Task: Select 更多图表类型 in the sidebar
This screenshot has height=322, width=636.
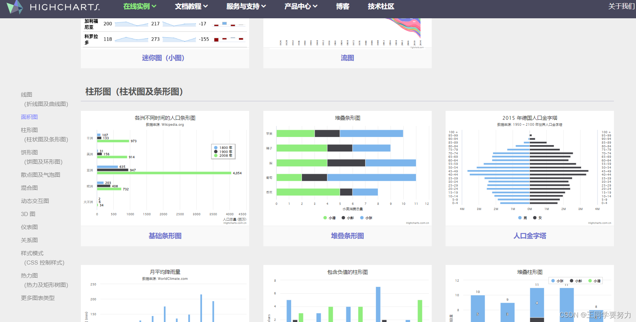Action: [37, 298]
